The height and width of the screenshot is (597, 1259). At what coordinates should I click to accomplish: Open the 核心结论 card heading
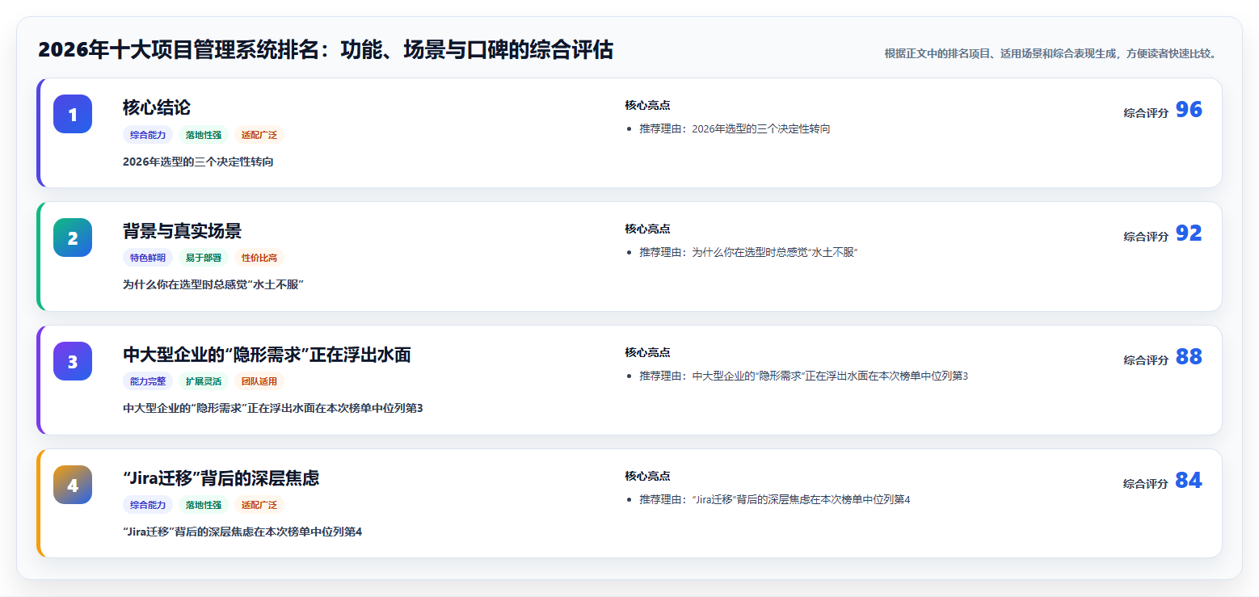157,107
